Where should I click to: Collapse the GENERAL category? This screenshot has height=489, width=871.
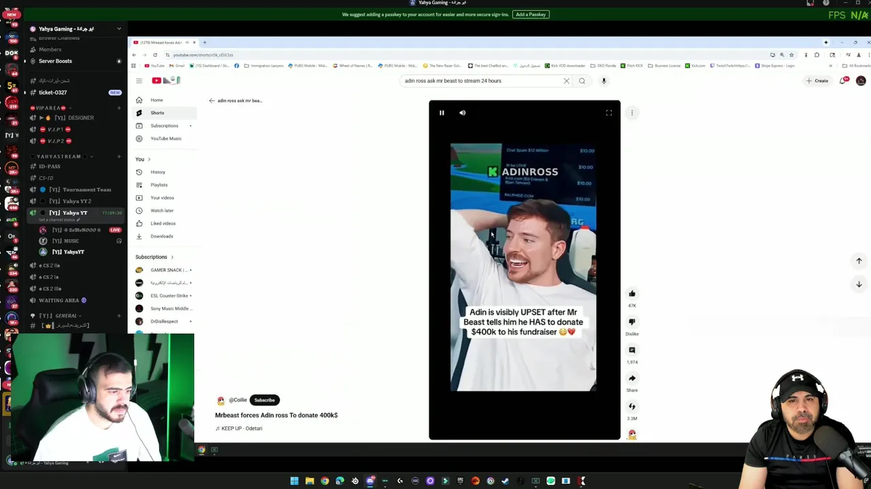(x=58, y=316)
